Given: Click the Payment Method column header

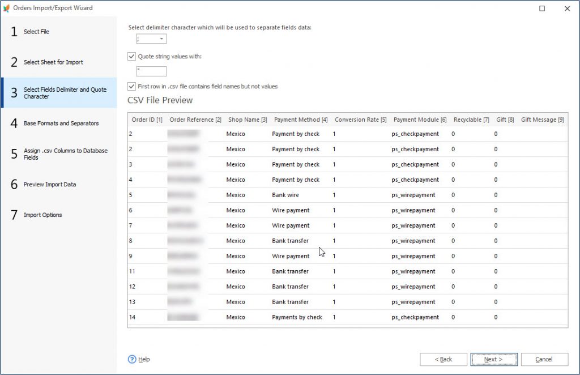Looking at the screenshot, I should coord(300,119).
